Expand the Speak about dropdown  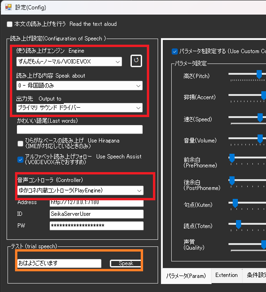[79, 86]
